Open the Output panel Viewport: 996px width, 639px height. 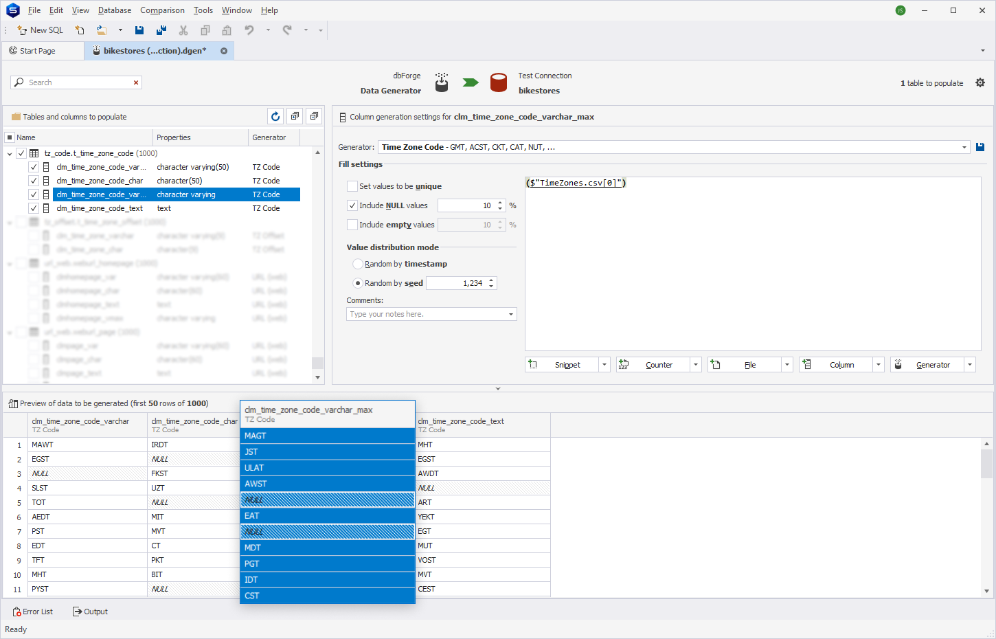(91, 612)
